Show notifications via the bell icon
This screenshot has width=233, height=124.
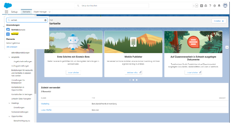pyautogui.click(x=219, y=5)
